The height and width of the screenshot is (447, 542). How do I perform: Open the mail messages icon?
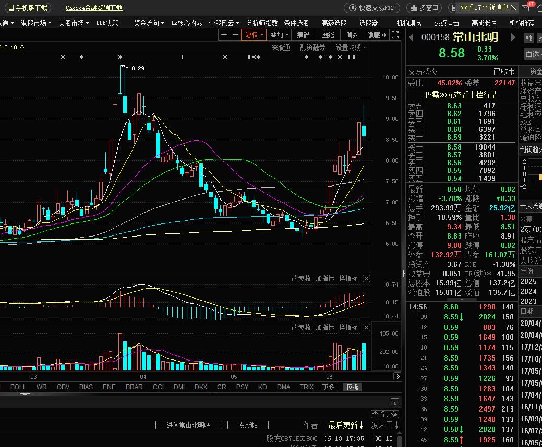(526, 8)
